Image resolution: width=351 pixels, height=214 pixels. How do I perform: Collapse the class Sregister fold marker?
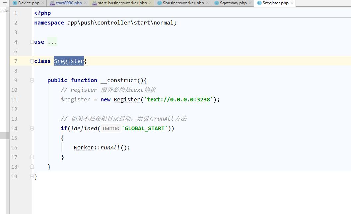[x=32, y=61]
